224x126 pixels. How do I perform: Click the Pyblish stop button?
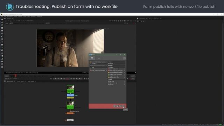pyautogui.click(x=114, y=106)
